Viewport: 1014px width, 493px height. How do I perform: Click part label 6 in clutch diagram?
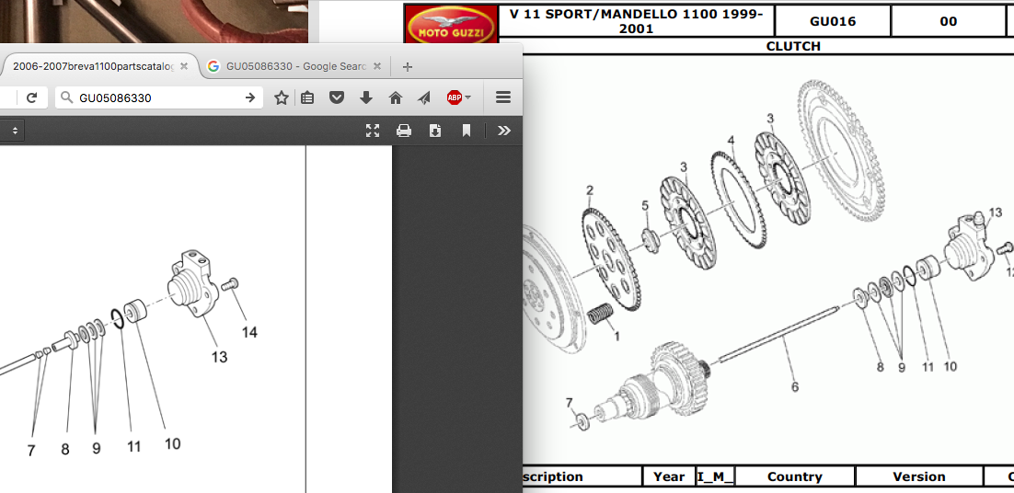click(795, 387)
